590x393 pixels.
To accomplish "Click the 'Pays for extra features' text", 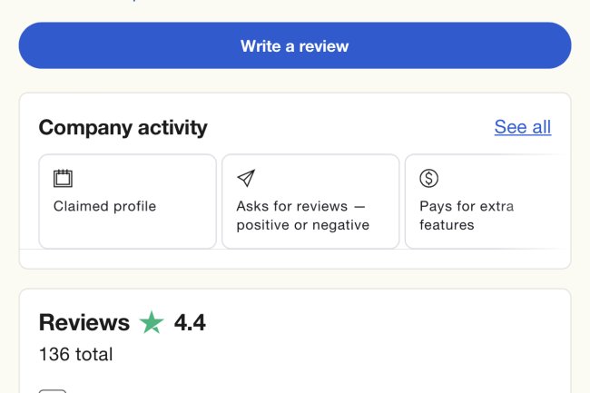I will tap(466, 215).
